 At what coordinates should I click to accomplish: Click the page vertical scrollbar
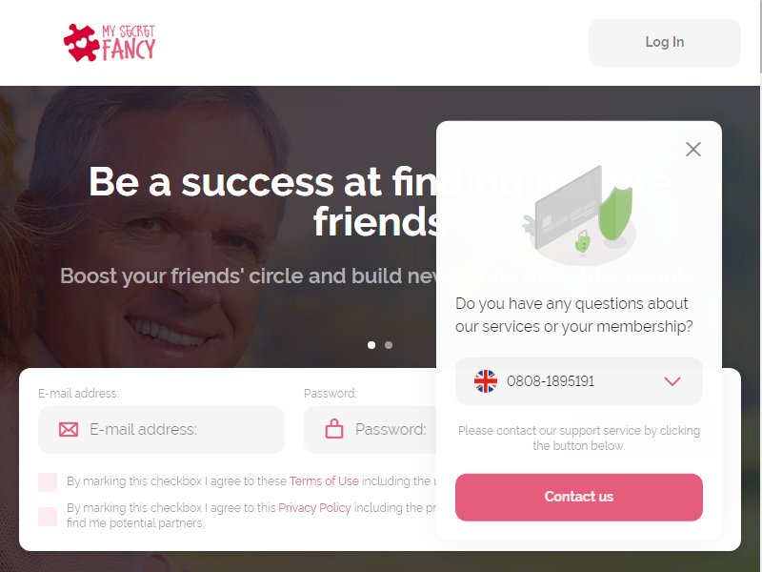760,286
